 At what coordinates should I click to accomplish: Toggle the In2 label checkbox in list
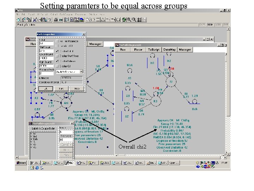click(32, 137)
